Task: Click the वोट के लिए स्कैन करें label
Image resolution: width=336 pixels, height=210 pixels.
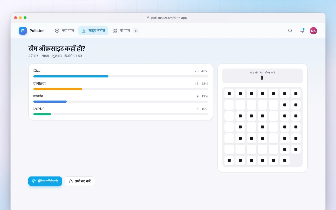Action: click(262, 72)
